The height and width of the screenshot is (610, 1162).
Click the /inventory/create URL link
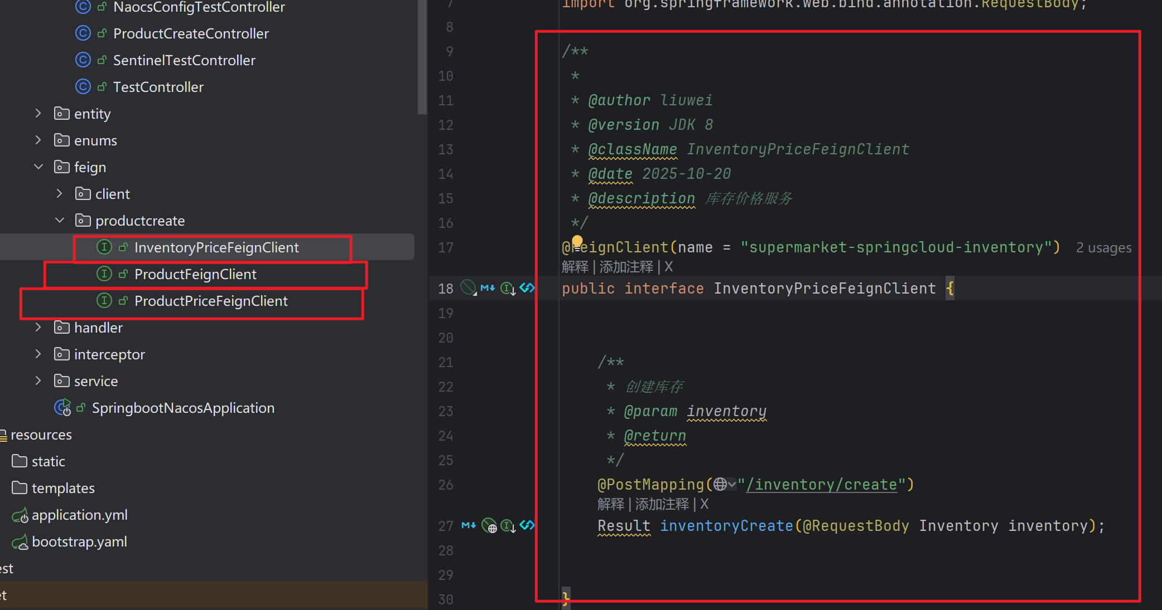point(822,485)
